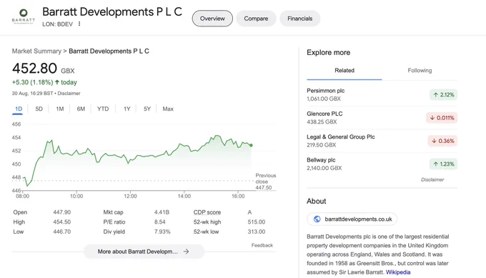Click the CDP score label
Screen dimensions: 486x278
(207, 212)
